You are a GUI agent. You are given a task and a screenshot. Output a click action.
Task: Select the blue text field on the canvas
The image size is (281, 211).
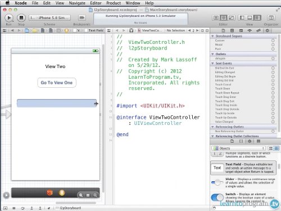click(x=57, y=104)
